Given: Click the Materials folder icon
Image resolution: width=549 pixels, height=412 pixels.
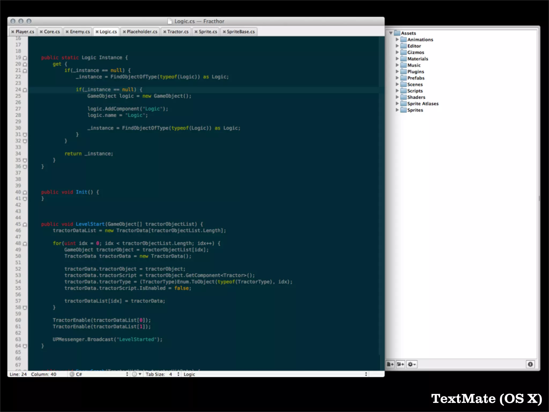Looking at the screenshot, I should (403, 58).
